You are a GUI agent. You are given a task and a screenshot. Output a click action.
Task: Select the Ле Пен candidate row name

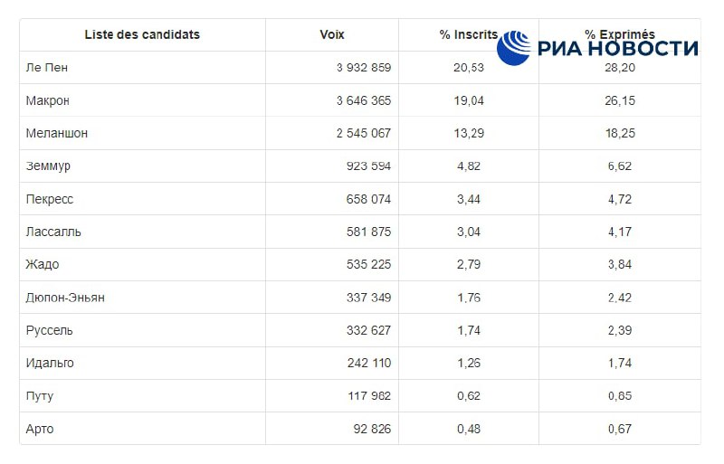(x=47, y=68)
